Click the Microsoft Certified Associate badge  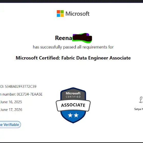coord(73,105)
